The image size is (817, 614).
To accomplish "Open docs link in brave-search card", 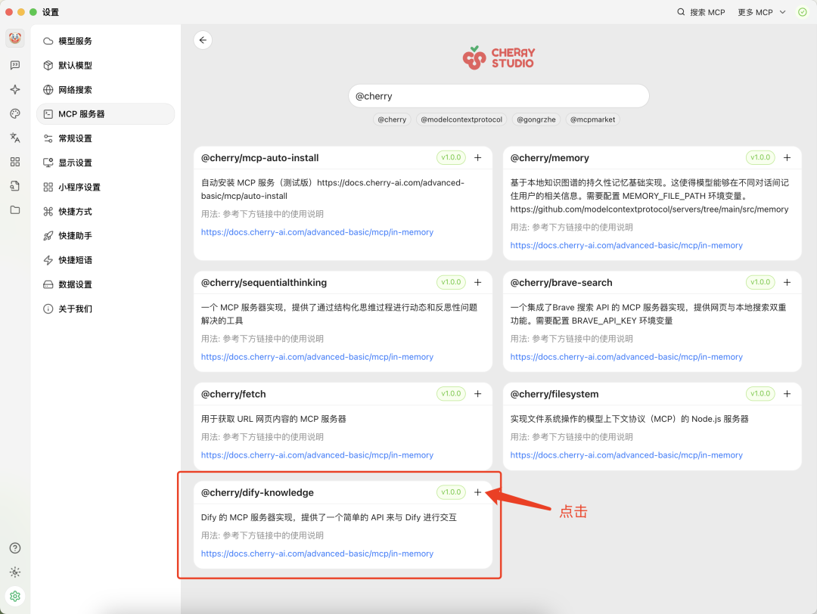I will [x=626, y=357].
